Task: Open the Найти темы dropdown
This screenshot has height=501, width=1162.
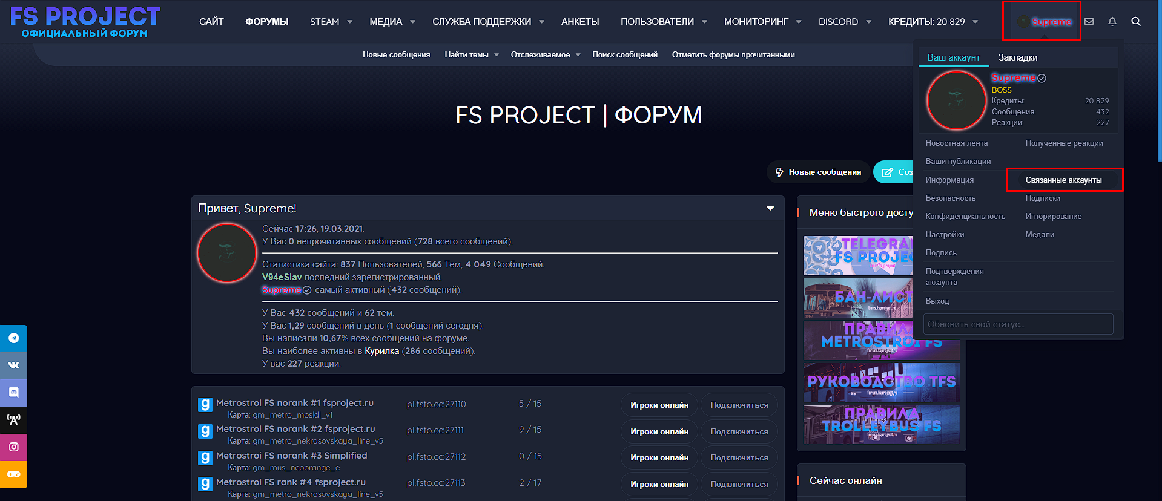Action: pyautogui.click(x=472, y=55)
